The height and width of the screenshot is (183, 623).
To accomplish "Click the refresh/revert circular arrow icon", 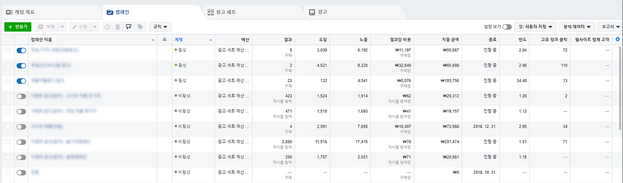I will pos(107,27).
